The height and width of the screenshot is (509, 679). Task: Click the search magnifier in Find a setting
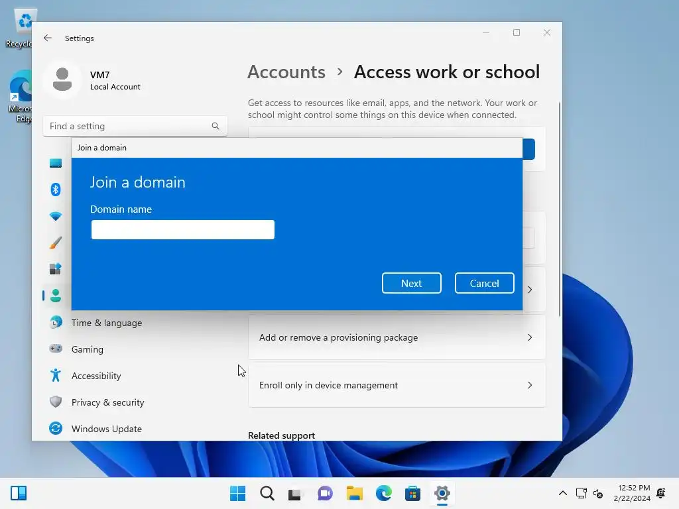[x=216, y=126]
